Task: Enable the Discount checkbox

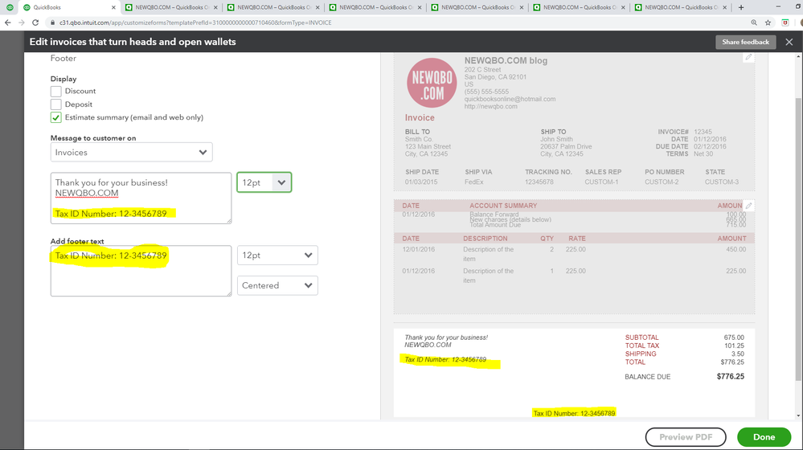Action: 55,91
